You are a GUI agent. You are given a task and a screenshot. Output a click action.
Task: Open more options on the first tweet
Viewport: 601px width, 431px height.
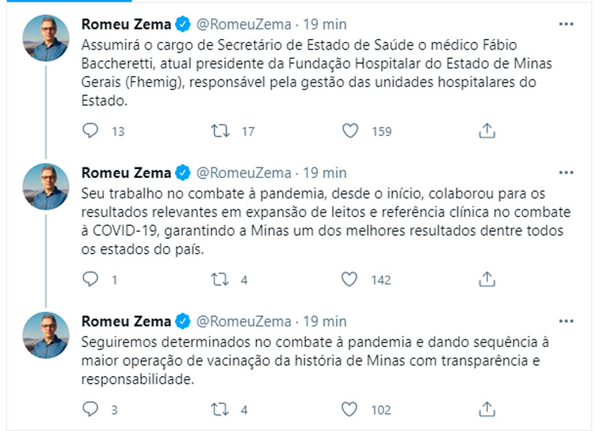click(567, 24)
